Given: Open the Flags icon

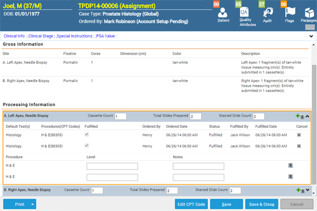Looking at the screenshot, I should click(x=290, y=12).
